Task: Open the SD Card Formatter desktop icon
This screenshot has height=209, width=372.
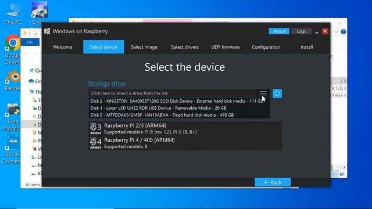Action: [12, 149]
